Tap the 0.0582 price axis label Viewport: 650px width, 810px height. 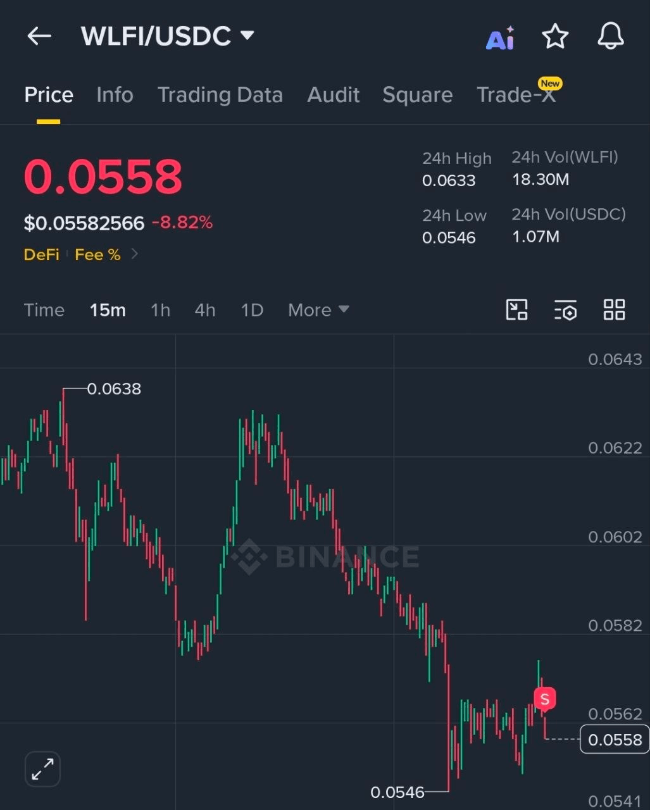[x=615, y=626]
